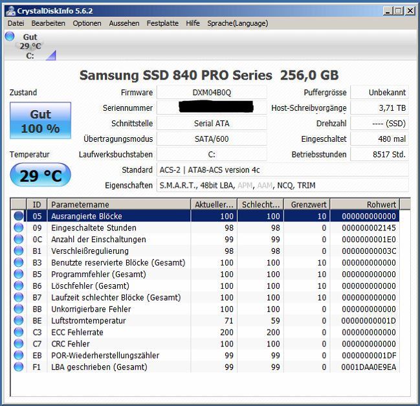
Task: Click the Drehzahl value ---- (SSD)
Action: (x=380, y=124)
